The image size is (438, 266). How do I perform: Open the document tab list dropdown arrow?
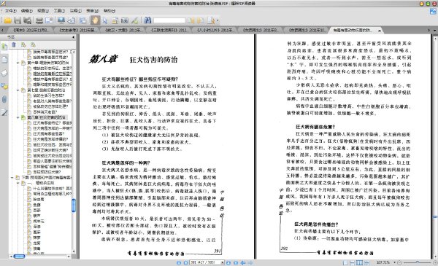(x=434, y=30)
